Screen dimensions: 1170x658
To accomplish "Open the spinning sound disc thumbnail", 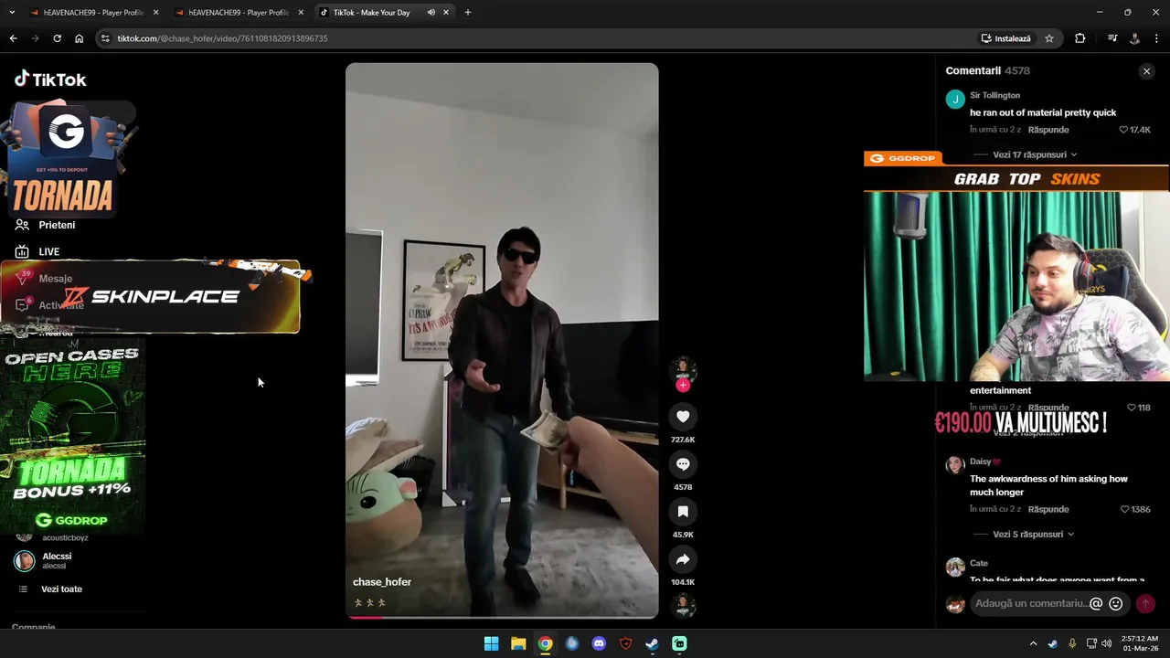I will [x=683, y=606].
